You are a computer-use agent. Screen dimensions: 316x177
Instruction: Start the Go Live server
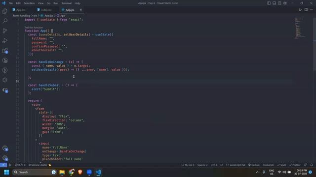click(x=254, y=165)
